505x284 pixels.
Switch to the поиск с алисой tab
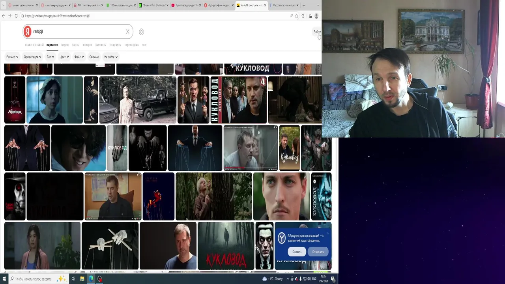point(34,45)
